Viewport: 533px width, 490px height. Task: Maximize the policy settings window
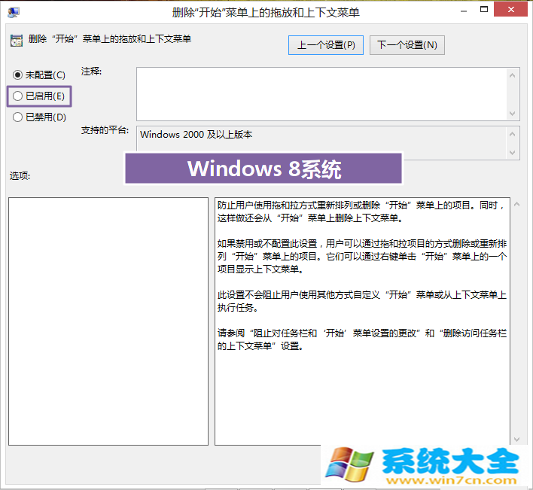tap(484, 10)
